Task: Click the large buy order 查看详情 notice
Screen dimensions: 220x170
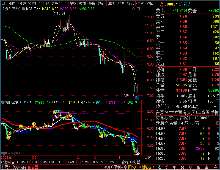Action: pos(187,112)
